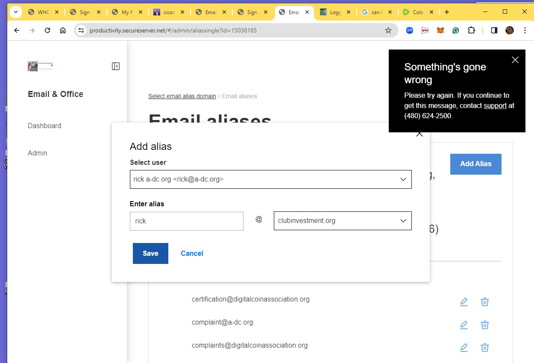Click the sidebar logo image
The width and height of the screenshot is (534, 363).
click(x=40, y=66)
